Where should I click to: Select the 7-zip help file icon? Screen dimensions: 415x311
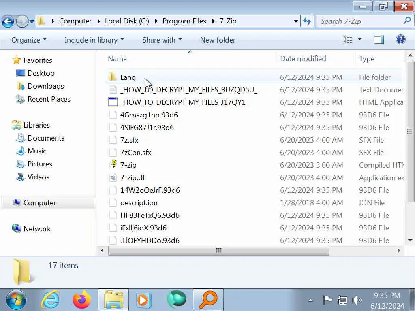coord(113,165)
